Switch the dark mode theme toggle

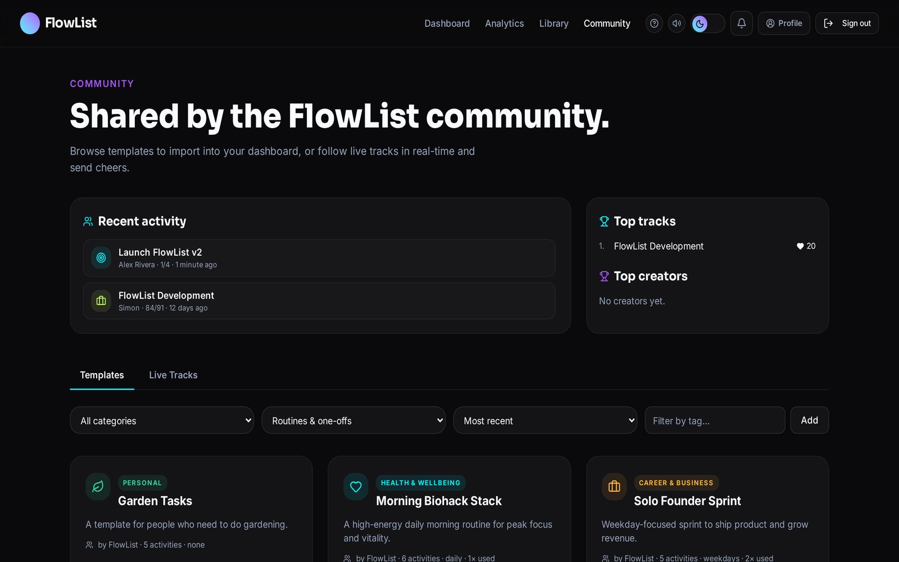(x=707, y=23)
